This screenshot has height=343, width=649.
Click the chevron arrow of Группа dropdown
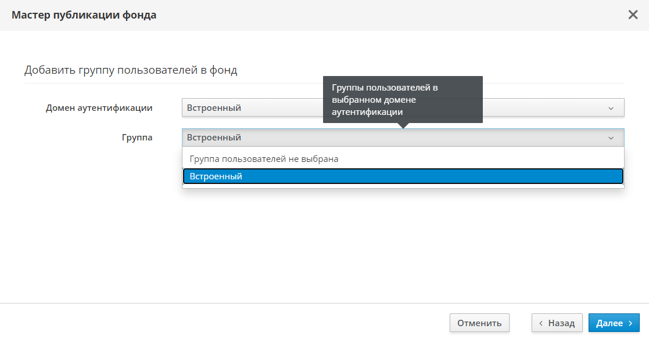tap(611, 138)
